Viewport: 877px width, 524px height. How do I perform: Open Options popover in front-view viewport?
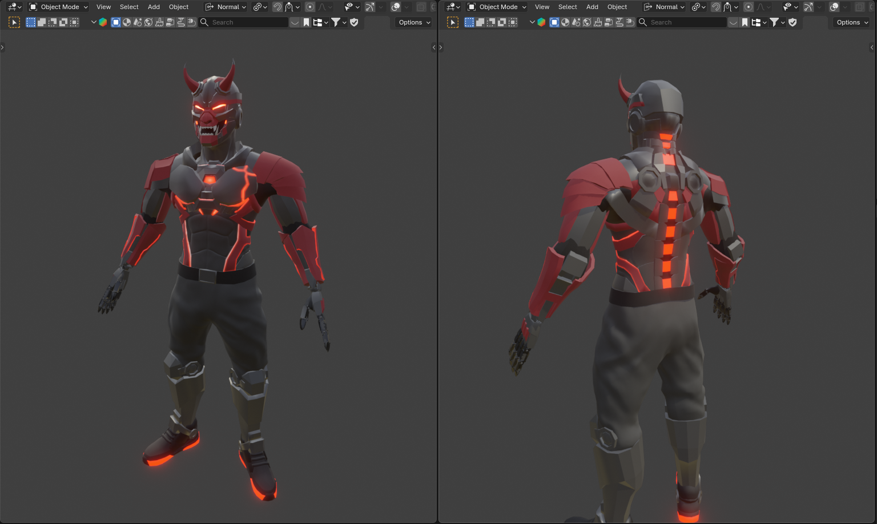click(414, 22)
